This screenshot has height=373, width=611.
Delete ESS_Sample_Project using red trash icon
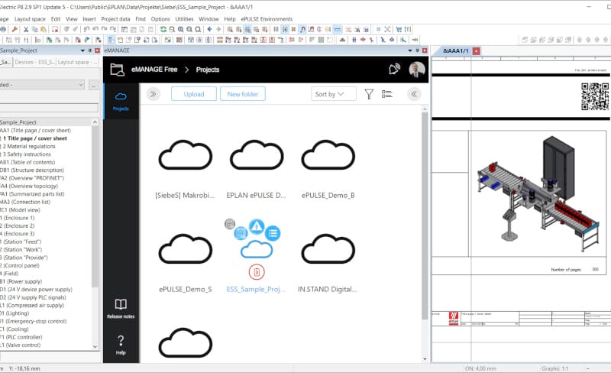click(x=257, y=271)
